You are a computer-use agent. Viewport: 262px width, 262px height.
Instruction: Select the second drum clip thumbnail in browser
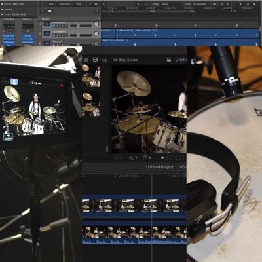(91, 104)
